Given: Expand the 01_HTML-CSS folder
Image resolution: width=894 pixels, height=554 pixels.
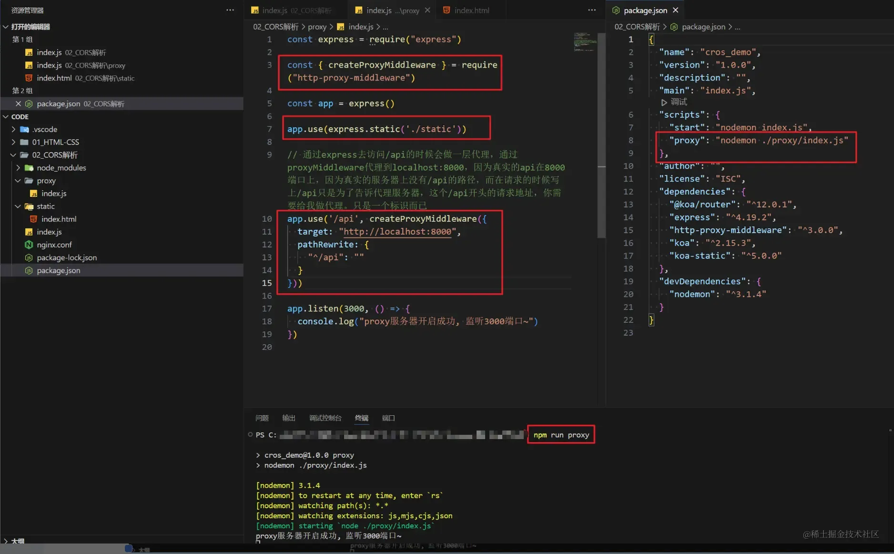Looking at the screenshot, I should click(x=13, y=142).
